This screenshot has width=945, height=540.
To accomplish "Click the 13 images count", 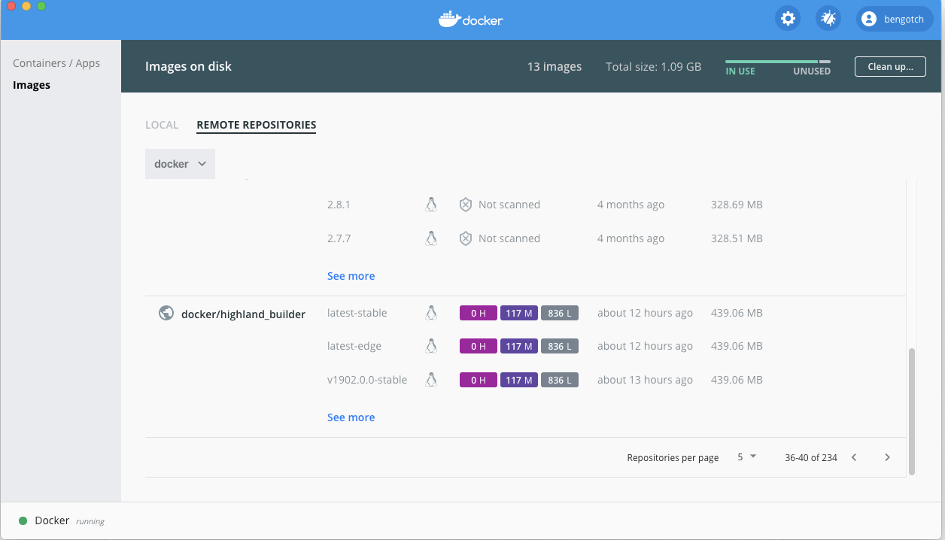I will click(x=555, y=66).
